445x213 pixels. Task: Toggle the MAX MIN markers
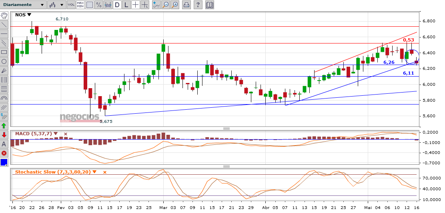[80, 5]
